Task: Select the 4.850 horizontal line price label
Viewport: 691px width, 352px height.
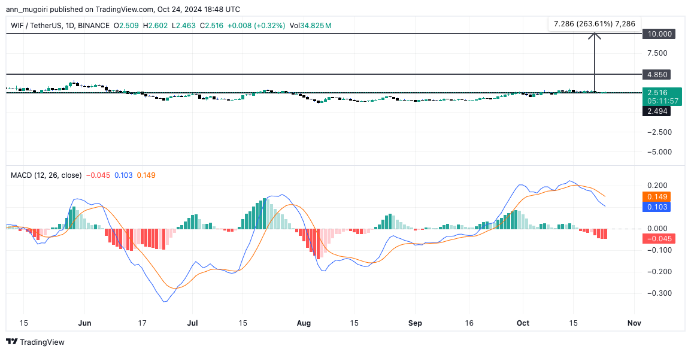Action: 658,74
